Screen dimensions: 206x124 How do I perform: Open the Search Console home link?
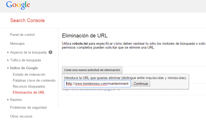(27, 21)
